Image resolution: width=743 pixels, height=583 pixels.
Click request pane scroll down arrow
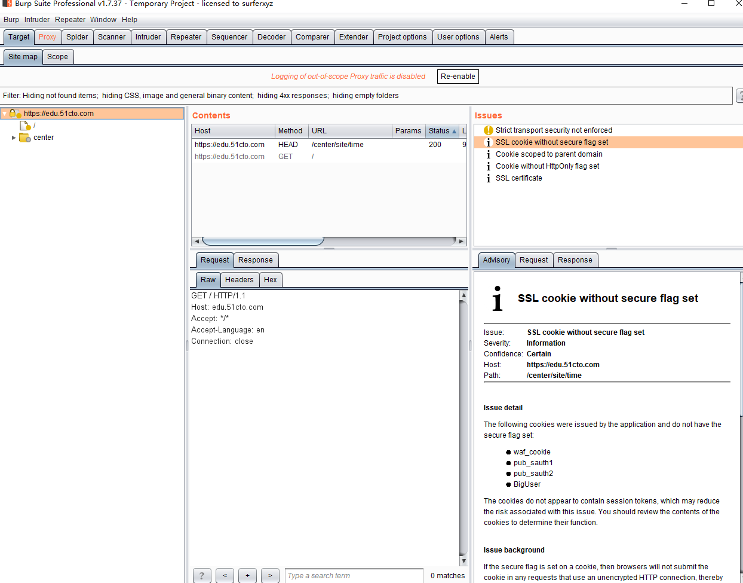[463, 561]
